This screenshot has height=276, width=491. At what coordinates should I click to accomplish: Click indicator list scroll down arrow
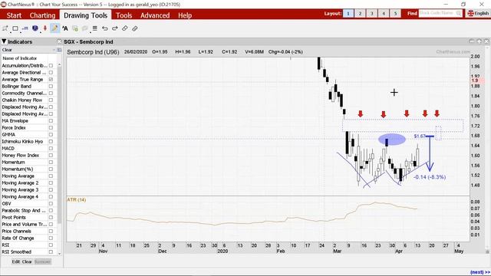pos(60,253)
